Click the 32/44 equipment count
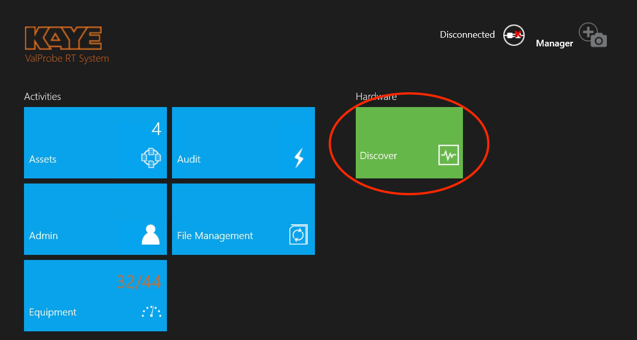637x340 pixels. coord(139,281)
